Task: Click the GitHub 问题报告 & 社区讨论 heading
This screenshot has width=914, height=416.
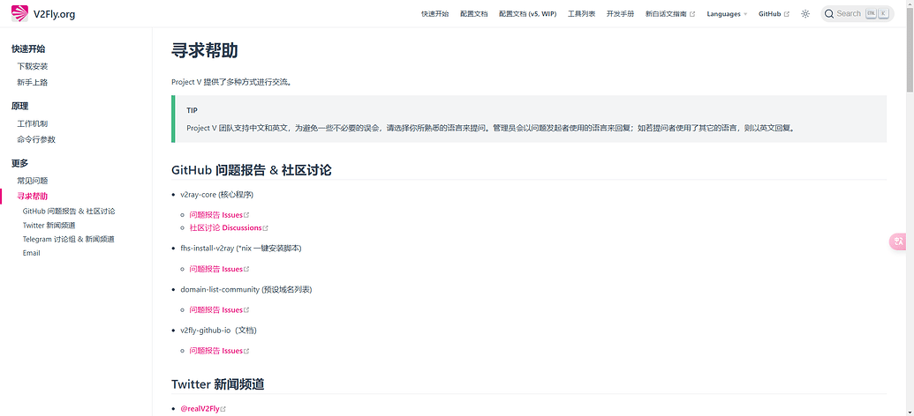Action: (x=251, y=170)
